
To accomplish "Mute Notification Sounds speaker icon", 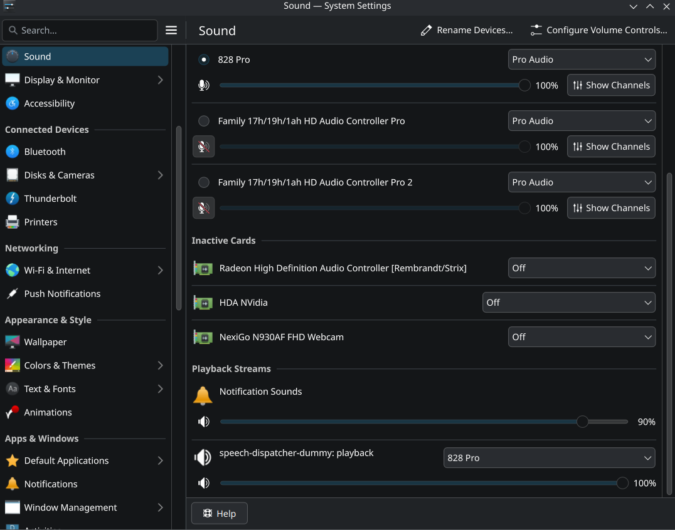I will click(203, 422).
